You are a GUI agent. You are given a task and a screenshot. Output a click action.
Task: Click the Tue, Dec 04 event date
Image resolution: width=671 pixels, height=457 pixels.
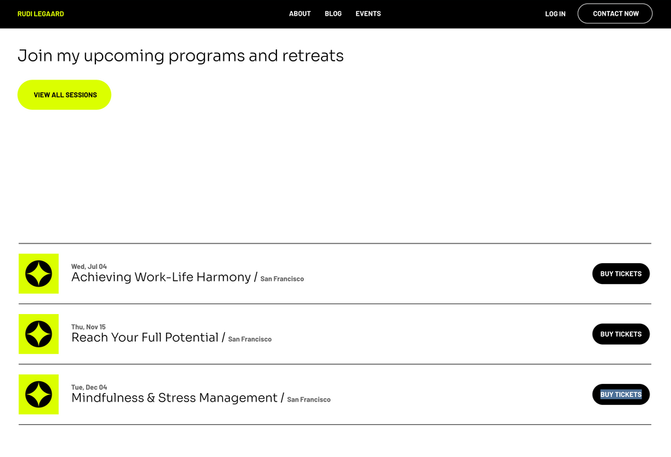click(89, 387)
